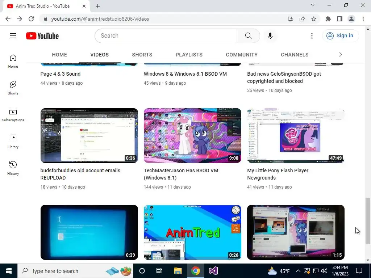Click the 0:36 budsforbuddies video thumbnail
The width and height of the screenshot is (371, 278).
pos(89,135)
